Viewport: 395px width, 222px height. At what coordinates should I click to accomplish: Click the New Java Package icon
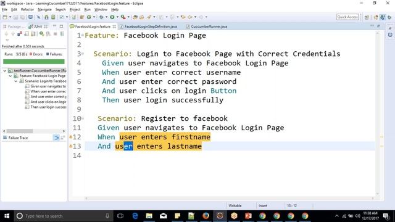pos(82,17)
